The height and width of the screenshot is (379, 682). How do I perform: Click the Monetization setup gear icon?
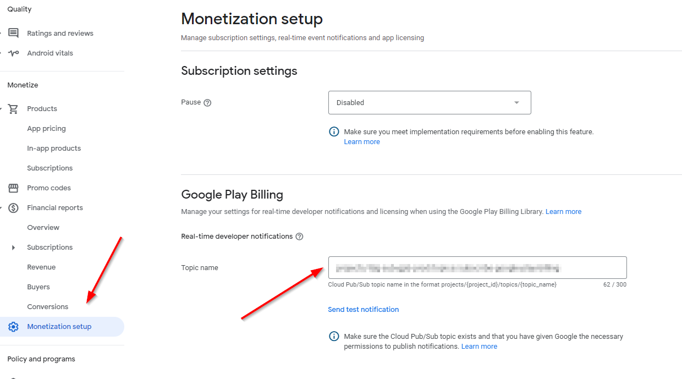pyautogui.click(x=13, y=327)
